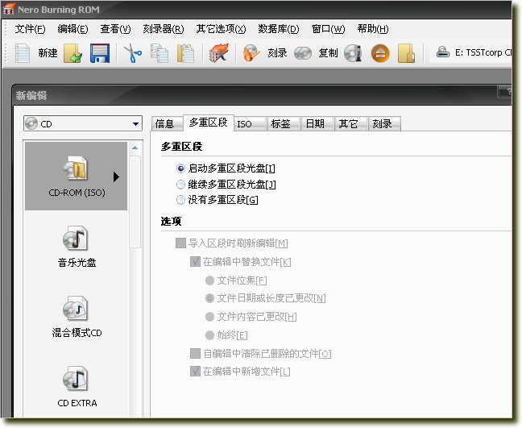Switch to the 日期 tab
The width and height of the screenshot is (522, 428).
(x=317, y=124)
